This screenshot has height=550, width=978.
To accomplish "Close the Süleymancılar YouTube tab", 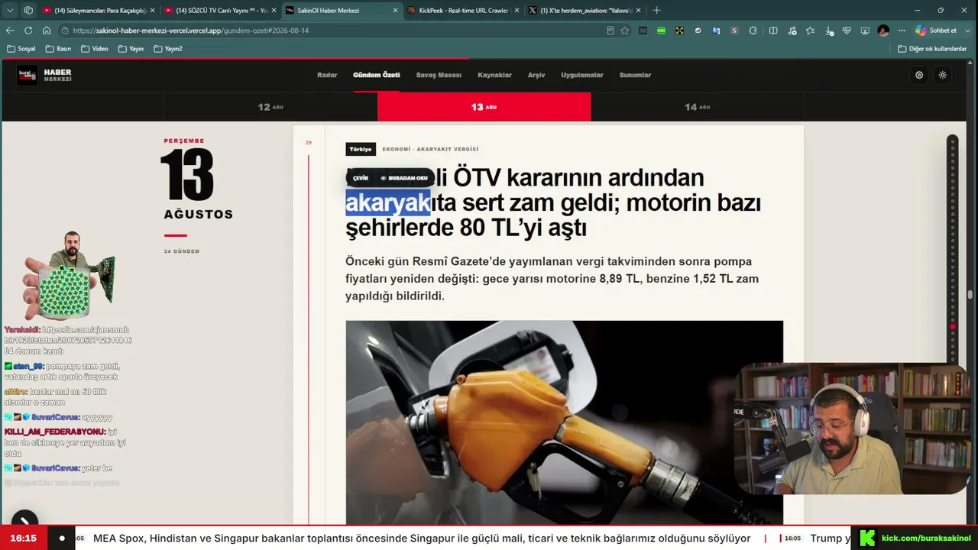I will 152,11.
